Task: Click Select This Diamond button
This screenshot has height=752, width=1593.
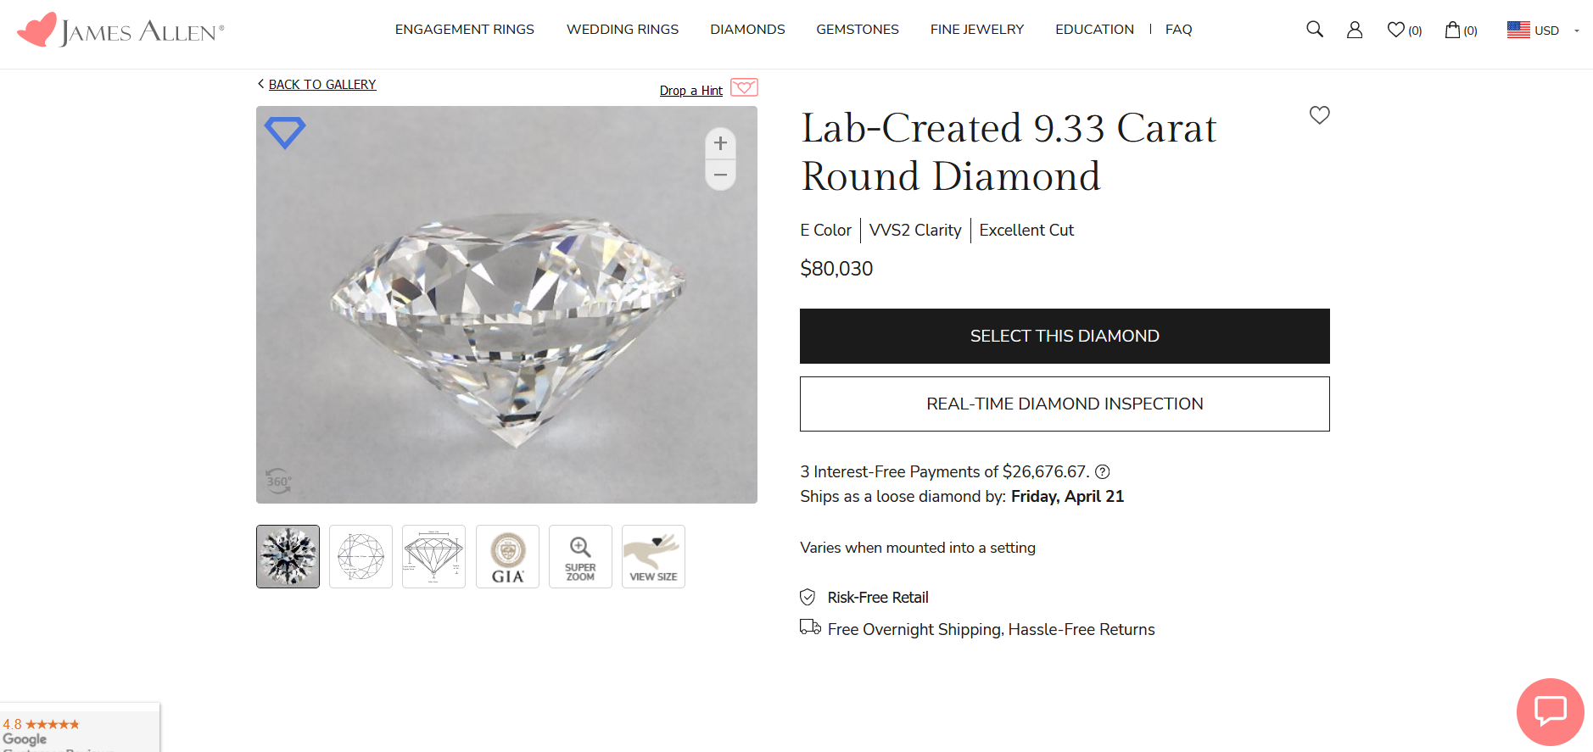Action: coord(1064,336)
